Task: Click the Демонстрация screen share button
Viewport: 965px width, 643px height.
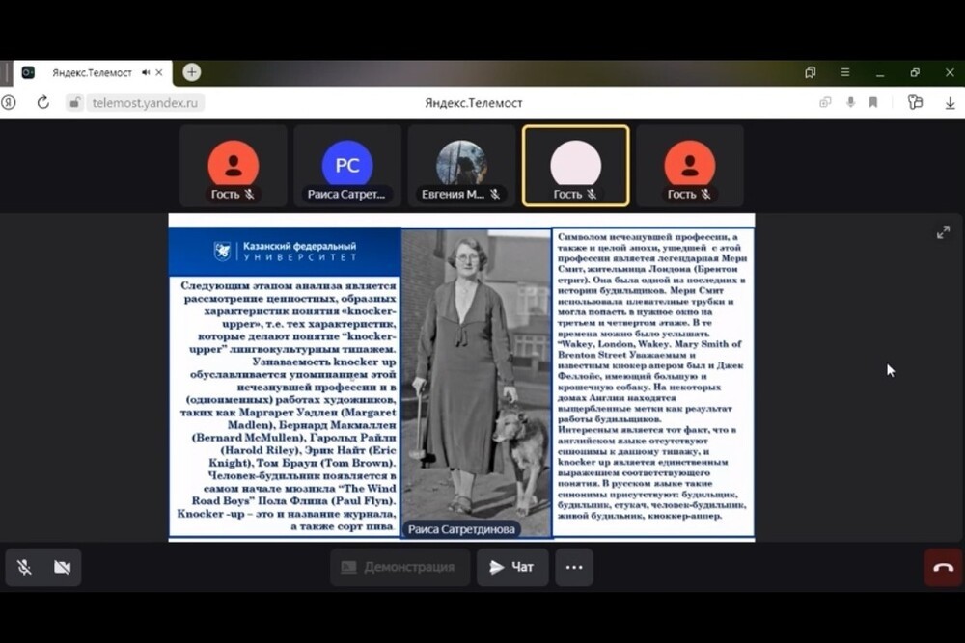Action: click(x=400, y=567)
